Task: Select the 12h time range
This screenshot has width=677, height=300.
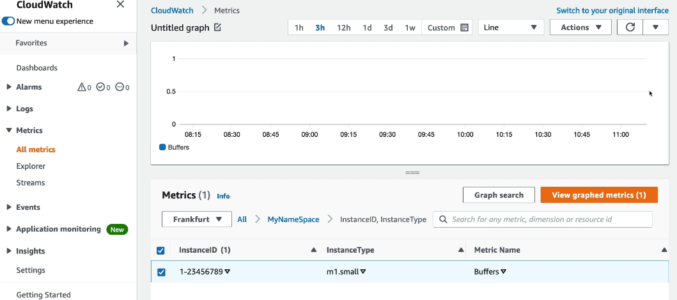Action: 344,28
